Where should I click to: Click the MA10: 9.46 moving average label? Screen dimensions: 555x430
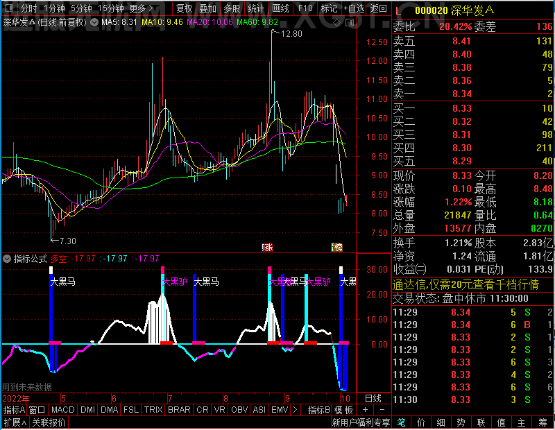click(x=162, y=22)
